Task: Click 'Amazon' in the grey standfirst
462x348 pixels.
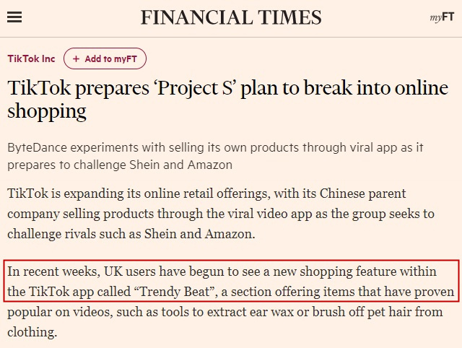Action: (210, 165)
